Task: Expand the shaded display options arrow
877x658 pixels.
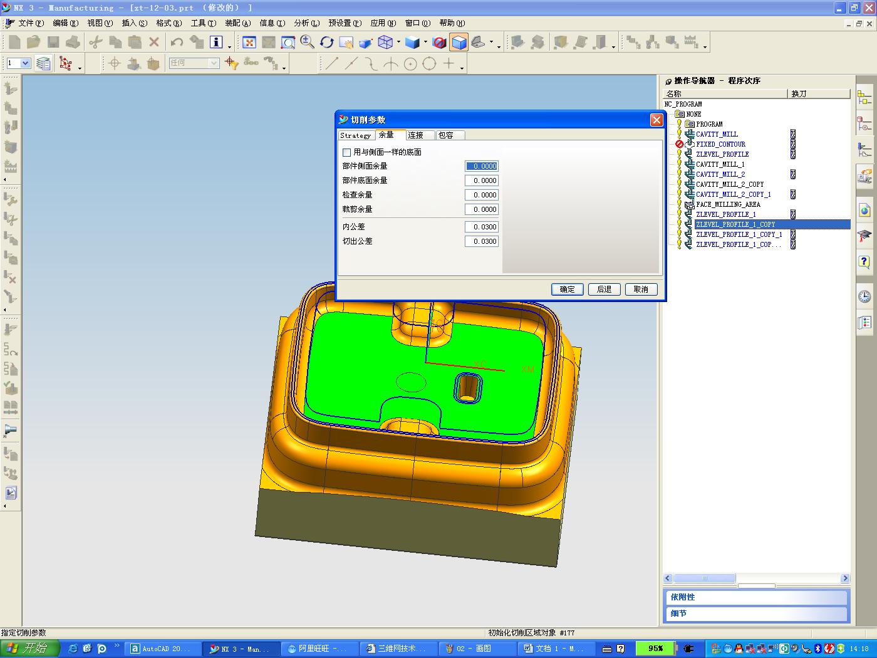Action: 425,42
